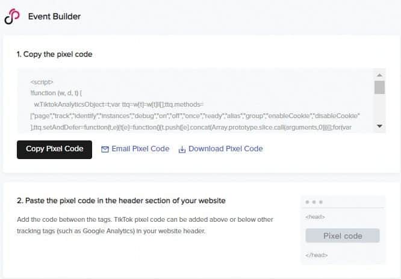Click the opening <head> tag label
The width and height of the screenshot is (401, 279).
coord(315,217)
